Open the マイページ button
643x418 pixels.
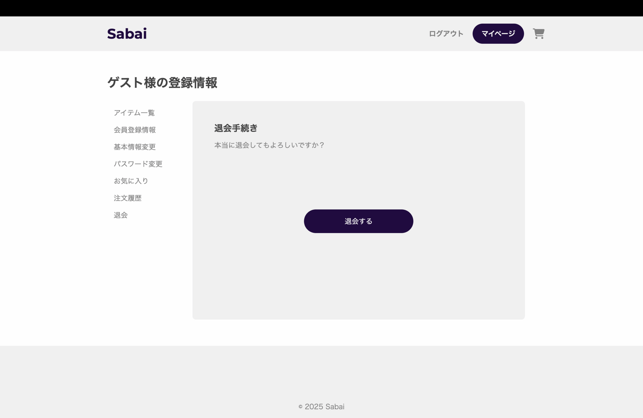tap(498, 34)
